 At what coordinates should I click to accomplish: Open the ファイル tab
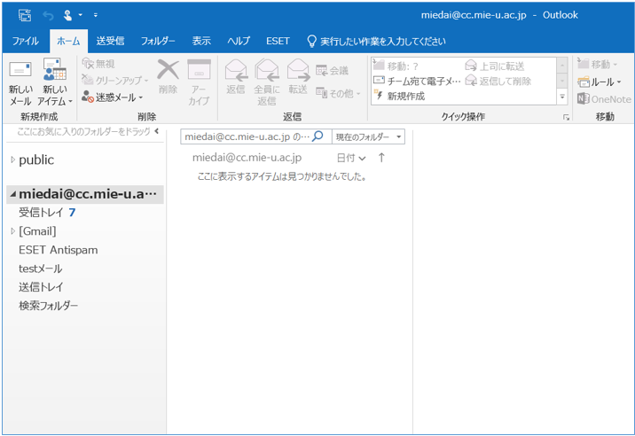coord(25,41)
